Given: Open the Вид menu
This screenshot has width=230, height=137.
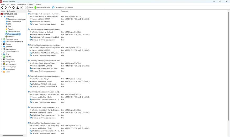Looking at the screenshot, I should [x=8, y=4].
